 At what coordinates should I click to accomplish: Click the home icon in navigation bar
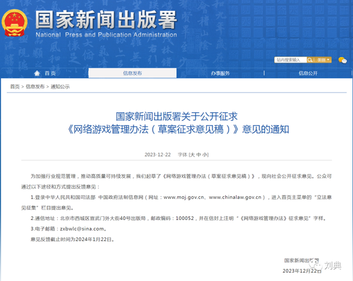(x=37, y=73)
